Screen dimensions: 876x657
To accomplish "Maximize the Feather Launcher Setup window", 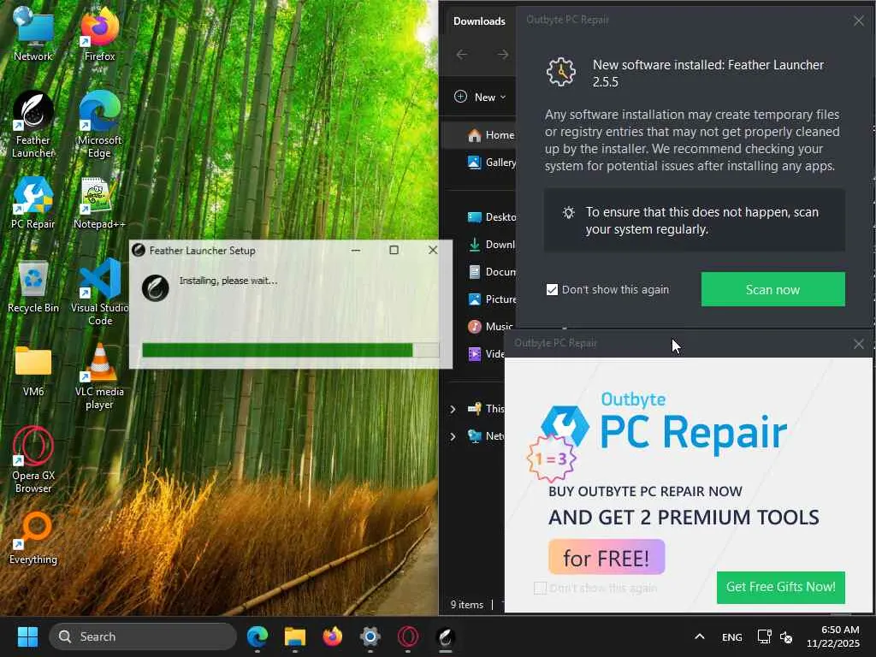I will click(x=394, y=251).
